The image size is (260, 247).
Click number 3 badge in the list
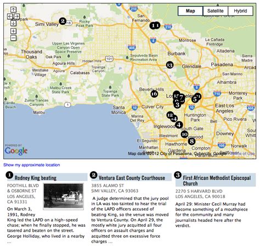pyautogui.click(x=178, y=175)
